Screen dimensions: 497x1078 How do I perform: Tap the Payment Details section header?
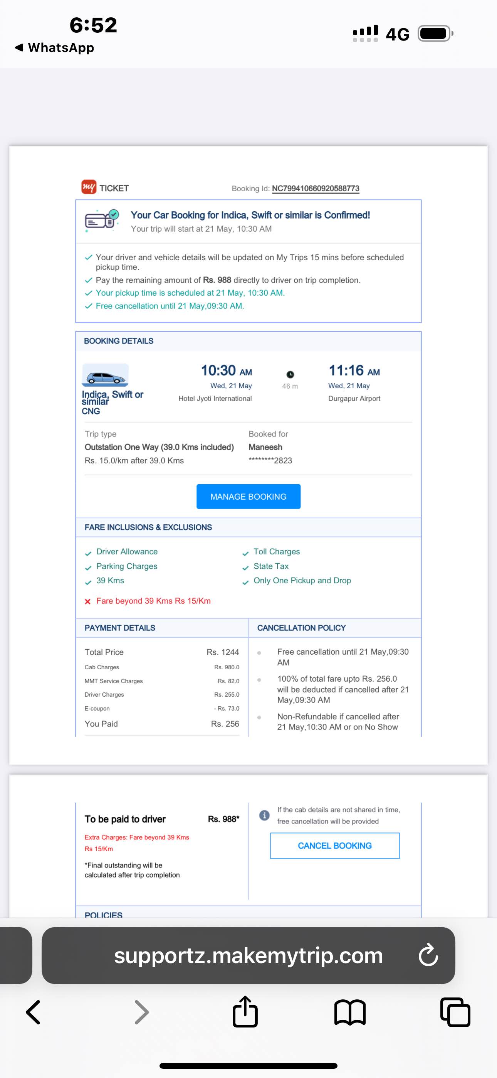pos(120,628)
